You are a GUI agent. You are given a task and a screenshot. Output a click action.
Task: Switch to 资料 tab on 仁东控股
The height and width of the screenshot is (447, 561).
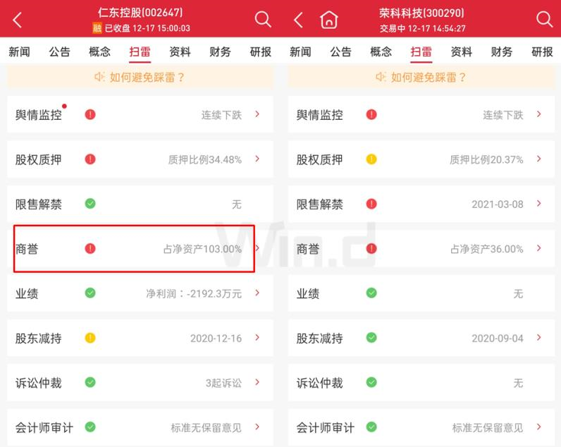point(180,52)
